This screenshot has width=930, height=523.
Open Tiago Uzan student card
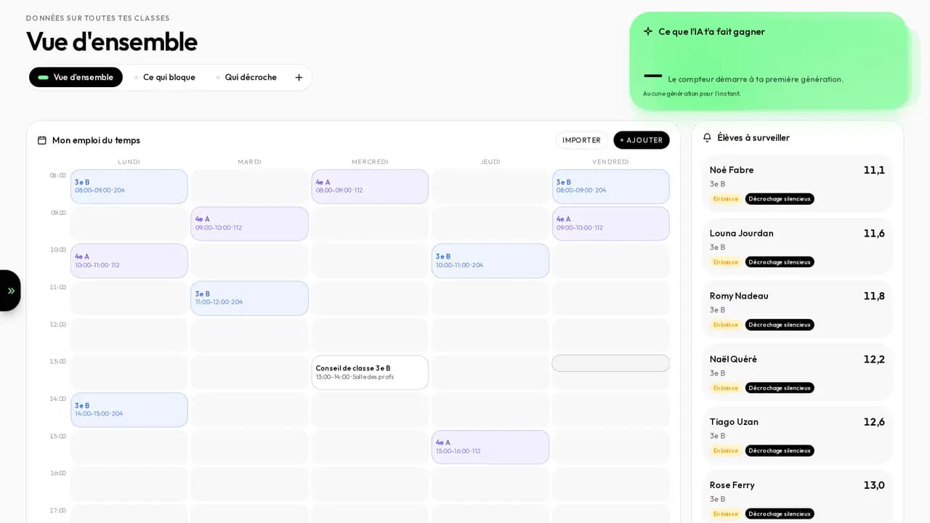pyautogui.click(x=797, y=435)
